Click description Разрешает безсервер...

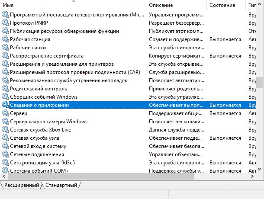(176, 23)
